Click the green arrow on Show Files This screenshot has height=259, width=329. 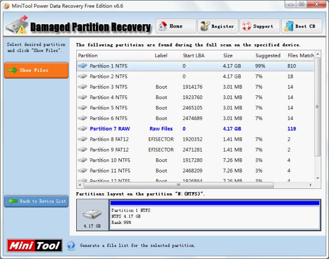click(x=13, y=70)
